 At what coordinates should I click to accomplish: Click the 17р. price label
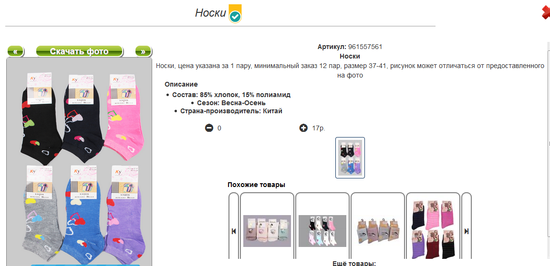click(x=319, y=128)
